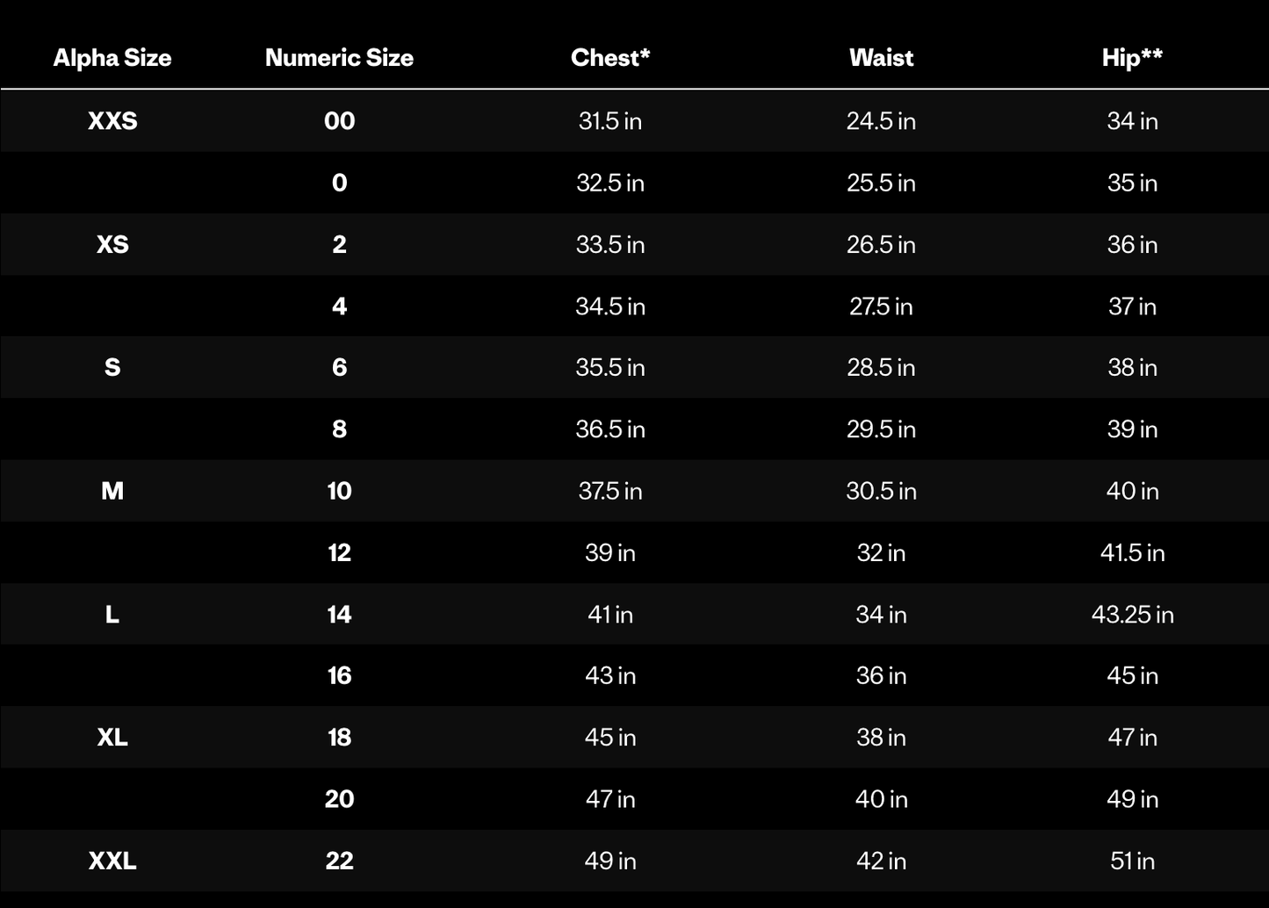Select the 39 in chest measurement
Screen dimensions: 1269x908
[610, 552]
